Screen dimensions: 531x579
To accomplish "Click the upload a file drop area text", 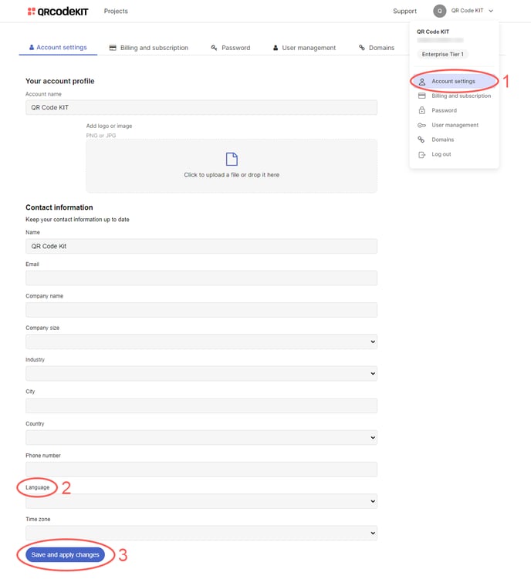I will (232, 175).
